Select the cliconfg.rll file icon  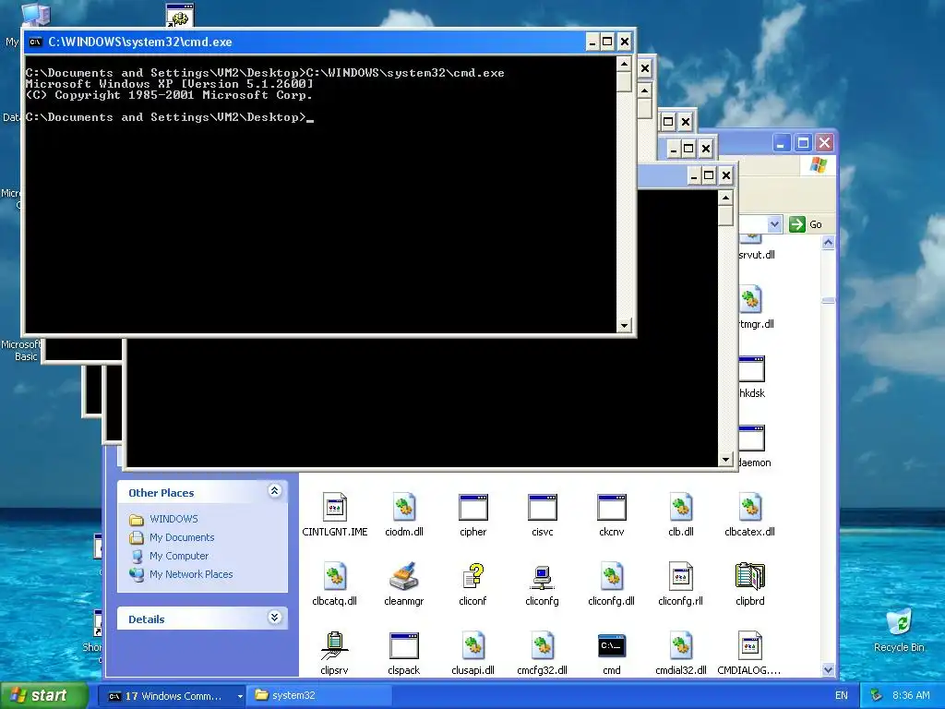coord(681,577)
